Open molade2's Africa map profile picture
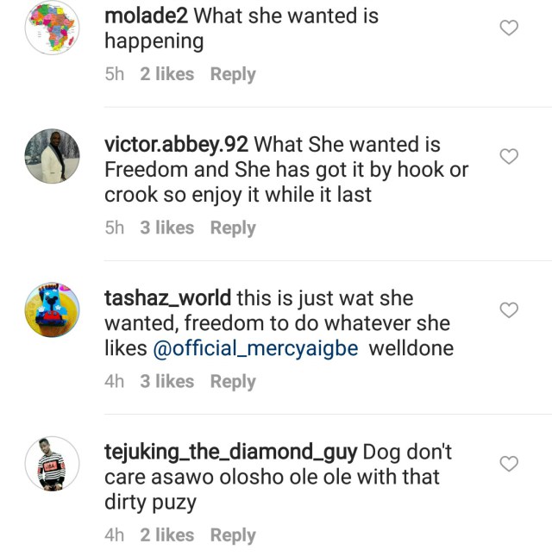The image size is (552, 556). tap(52, 28)
